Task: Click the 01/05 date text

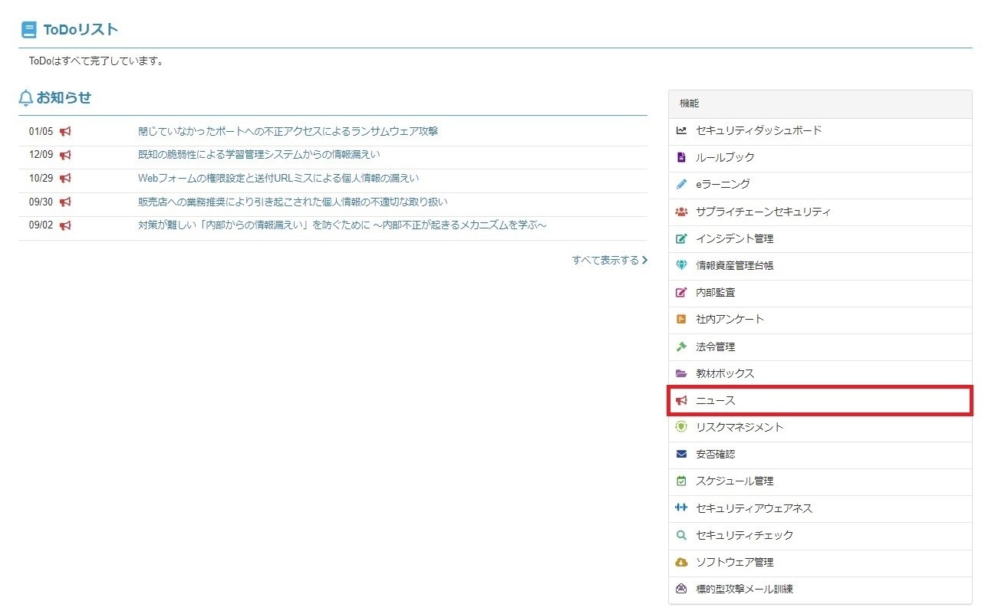Action: point(41,131)
